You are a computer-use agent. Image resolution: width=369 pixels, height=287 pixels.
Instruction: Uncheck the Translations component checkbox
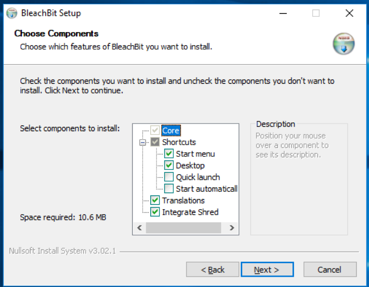point(155,200)
